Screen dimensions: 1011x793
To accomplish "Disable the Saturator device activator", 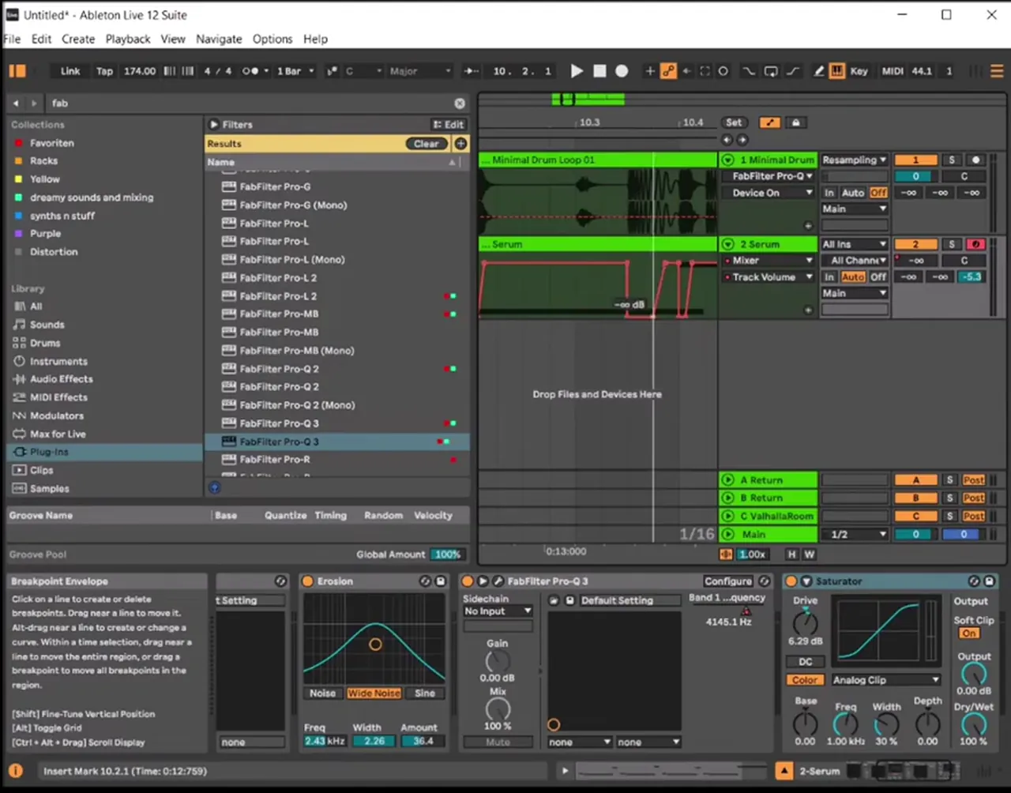I will pyautogui.click(x=791, y=581).
